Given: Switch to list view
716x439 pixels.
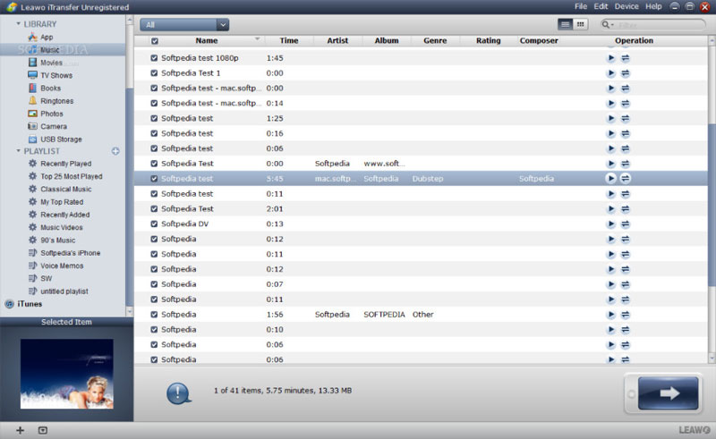Looking at the screenshot, I should point(566,25).
